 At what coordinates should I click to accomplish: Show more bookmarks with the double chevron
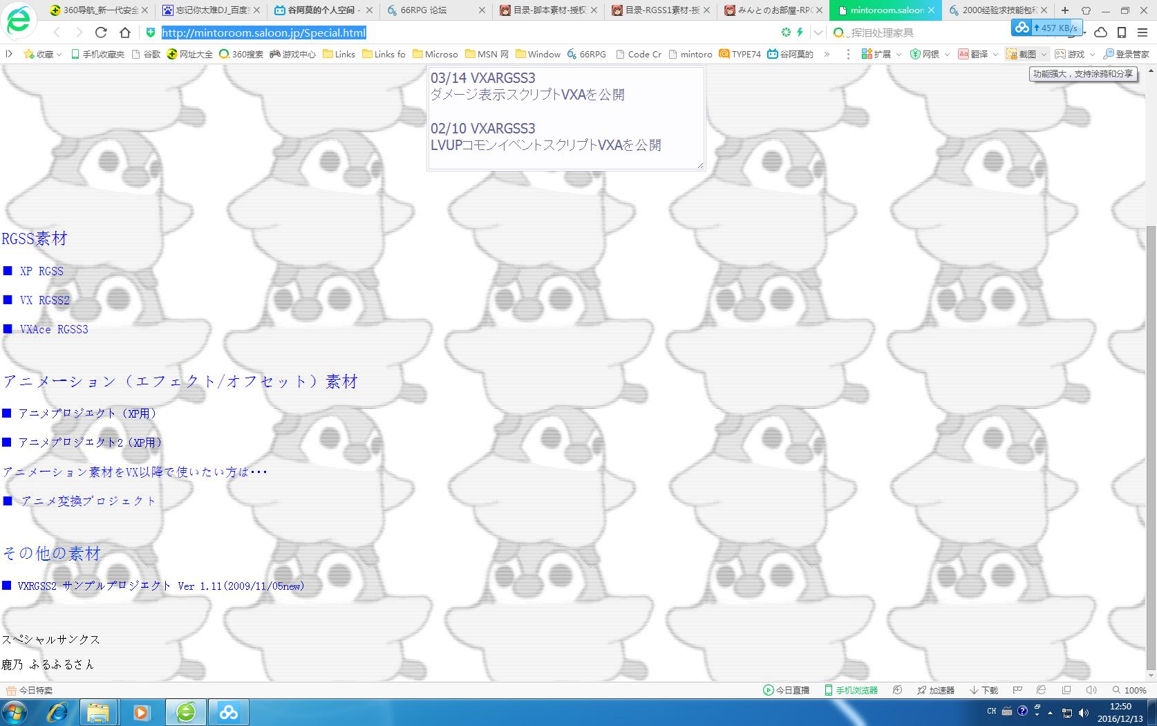pyautogui.click(x=827, y=54)
